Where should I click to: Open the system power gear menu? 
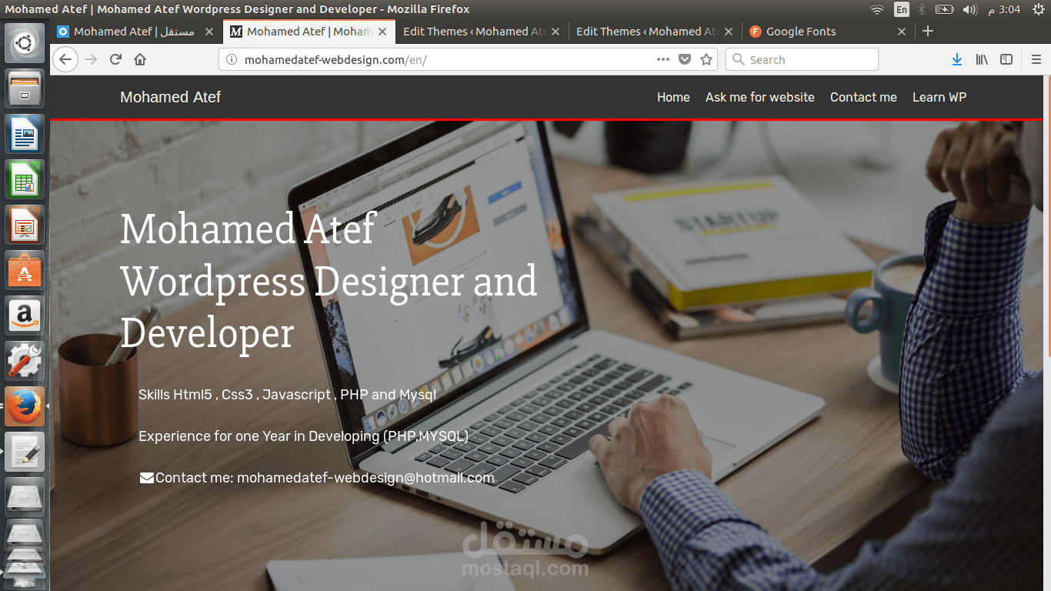pos(1039,9)
